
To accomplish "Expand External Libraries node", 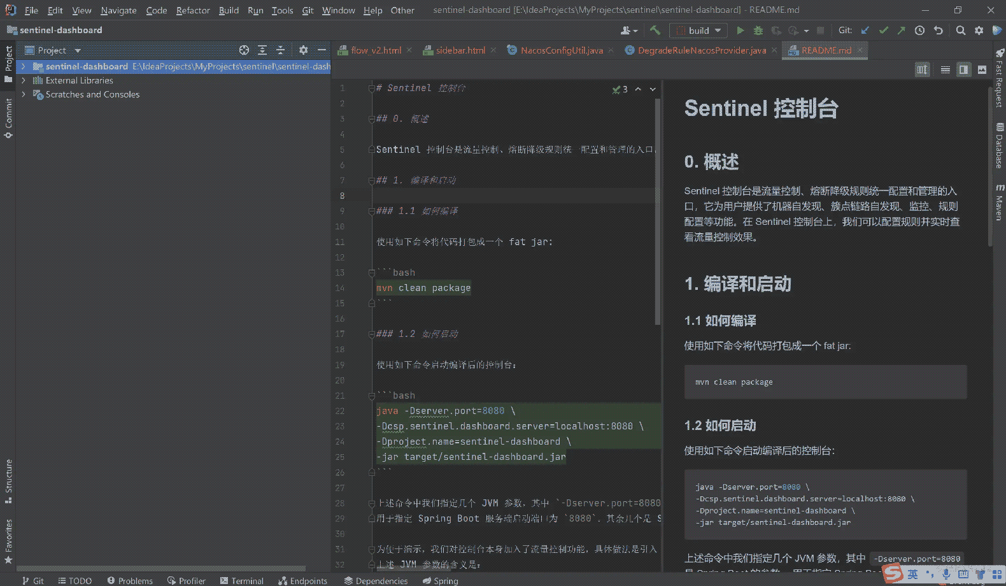I will tap(24, 80).
